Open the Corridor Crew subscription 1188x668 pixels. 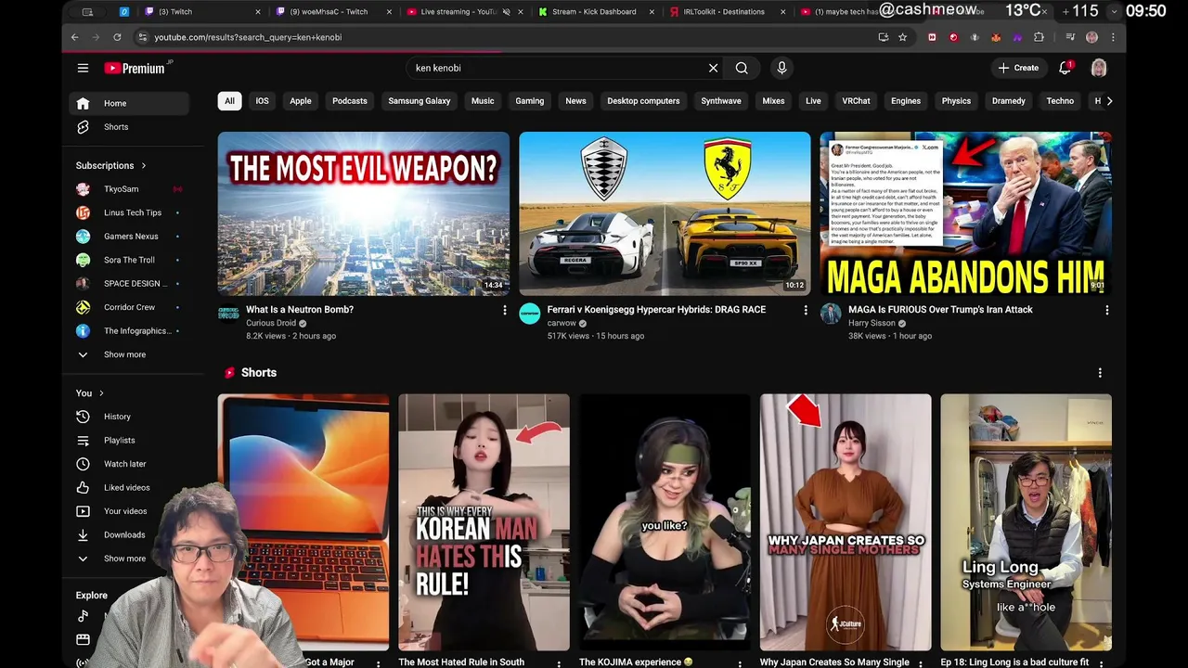pyautogui.click(x=129, y=307)
